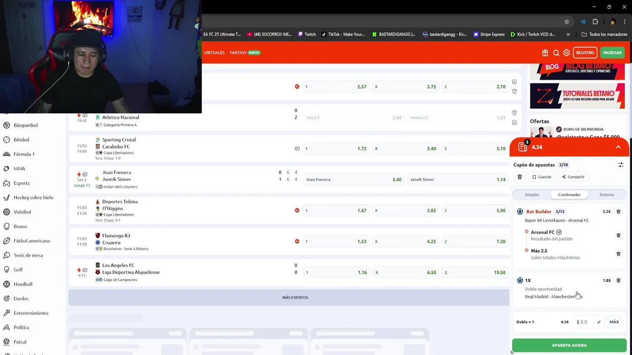Select the Sistema bet type tab
Image resolution: width=632 pixels, height=355 pixels.
coord(606,195)
